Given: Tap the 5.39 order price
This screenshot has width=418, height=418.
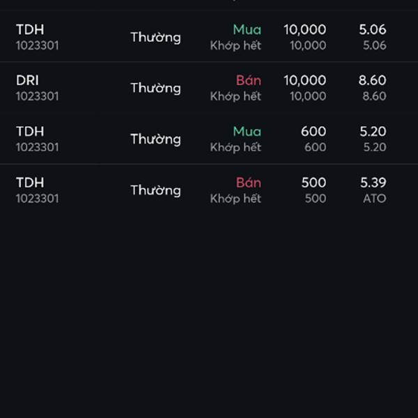Looking at the screenshot, I should (x=373, y=183).
